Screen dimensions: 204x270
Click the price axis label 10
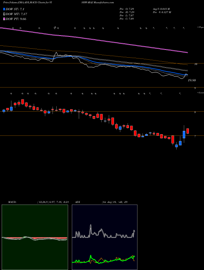(x=195, y=64)
